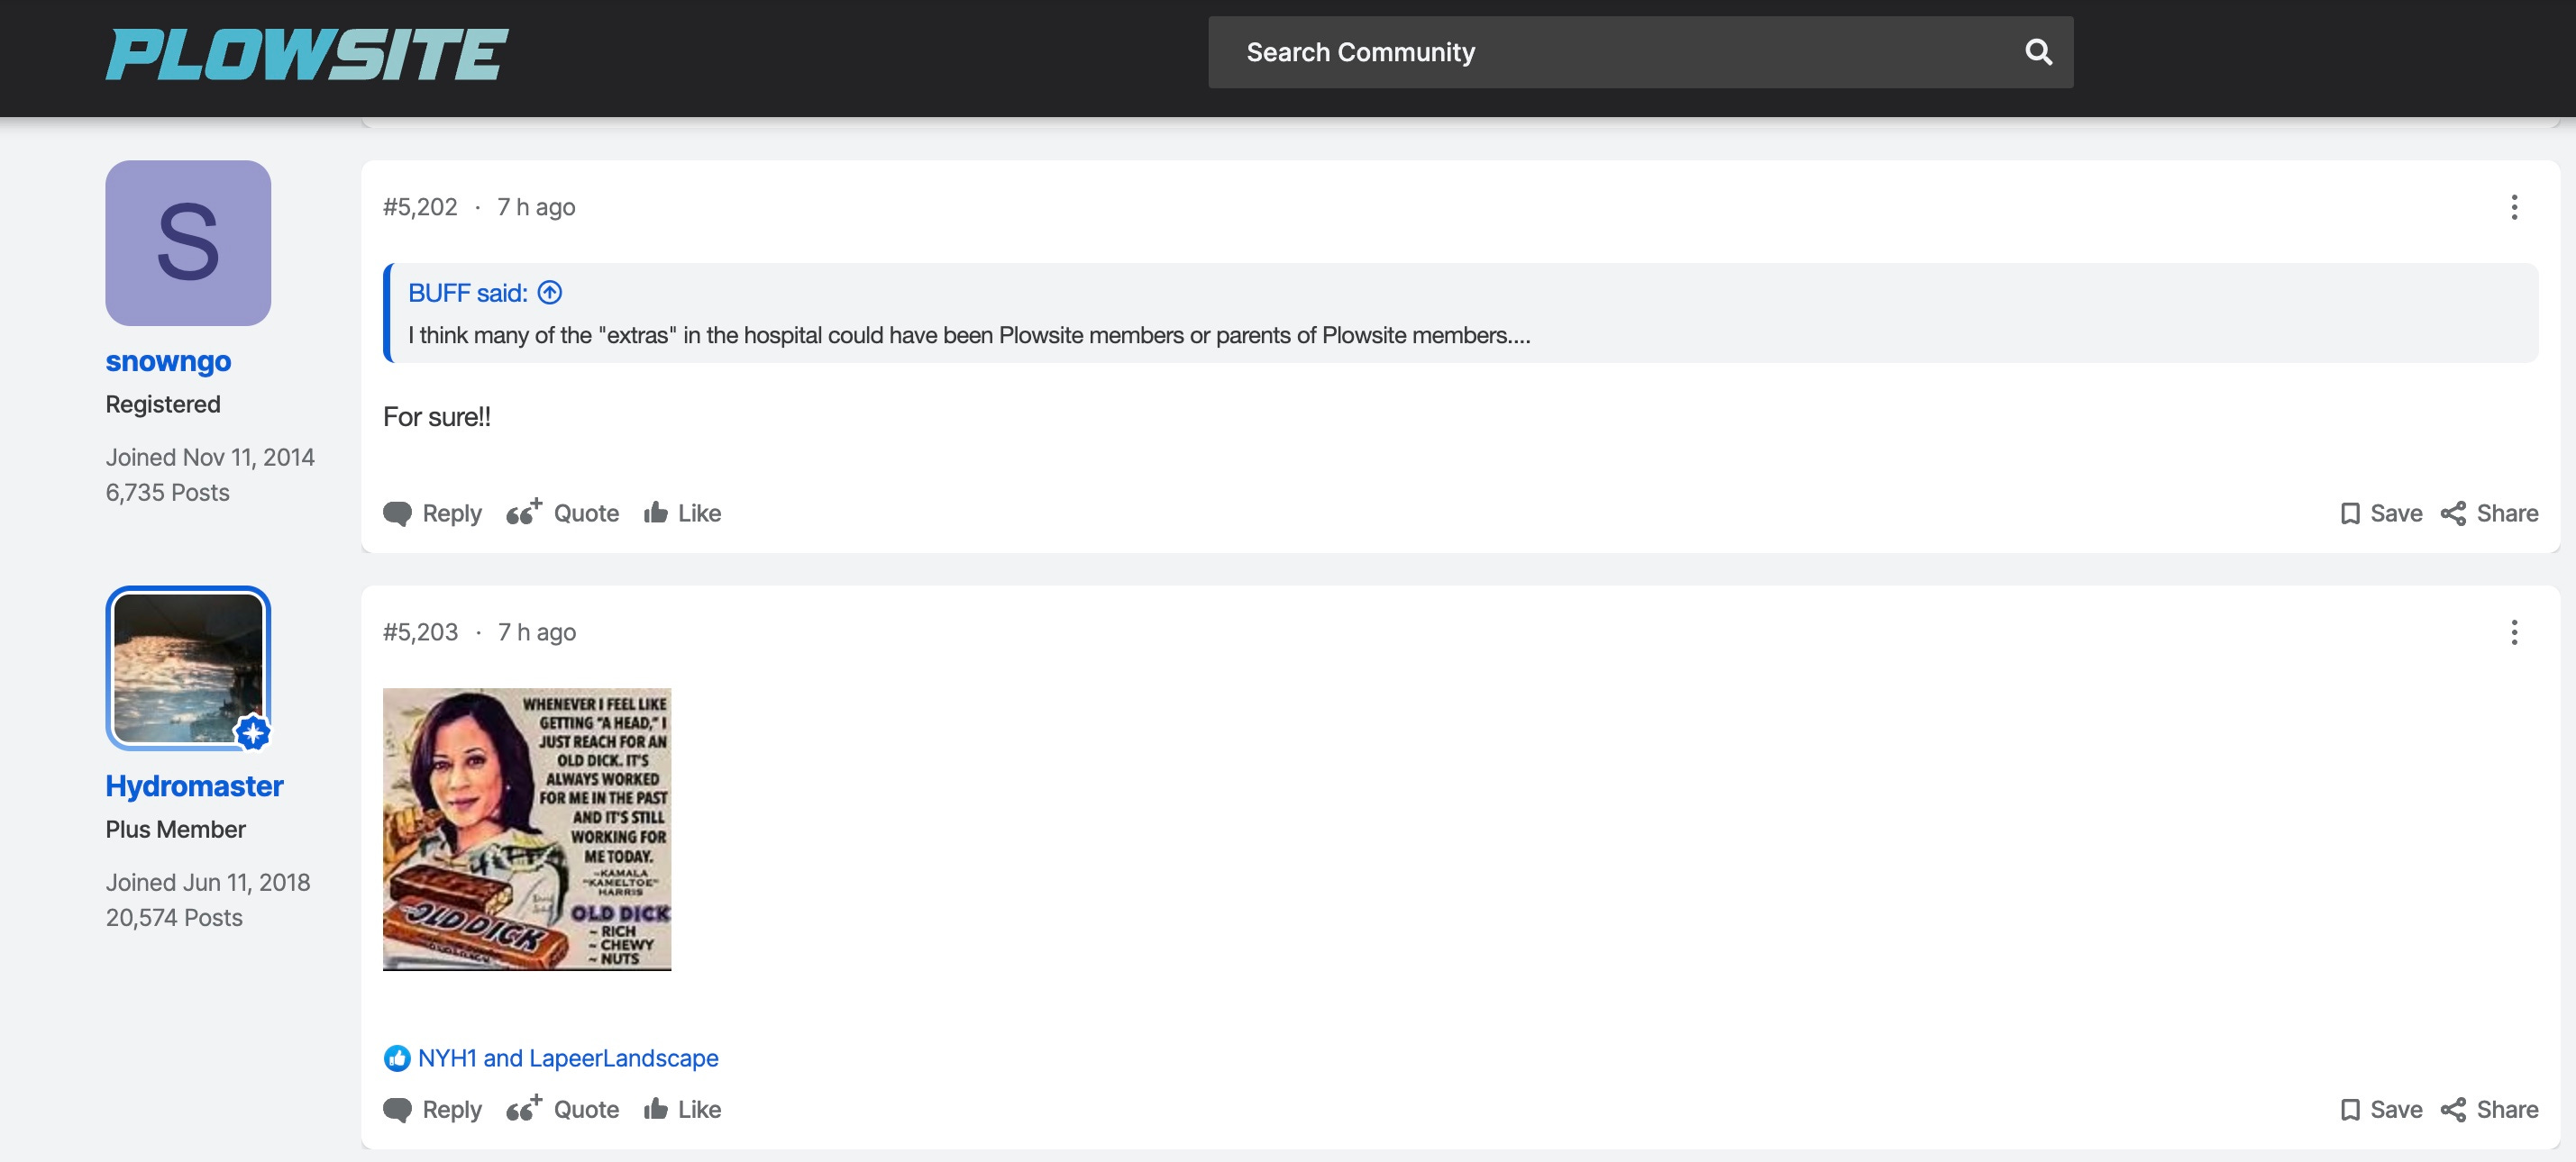Open snowngo's avatar

(x=188, y=243)
